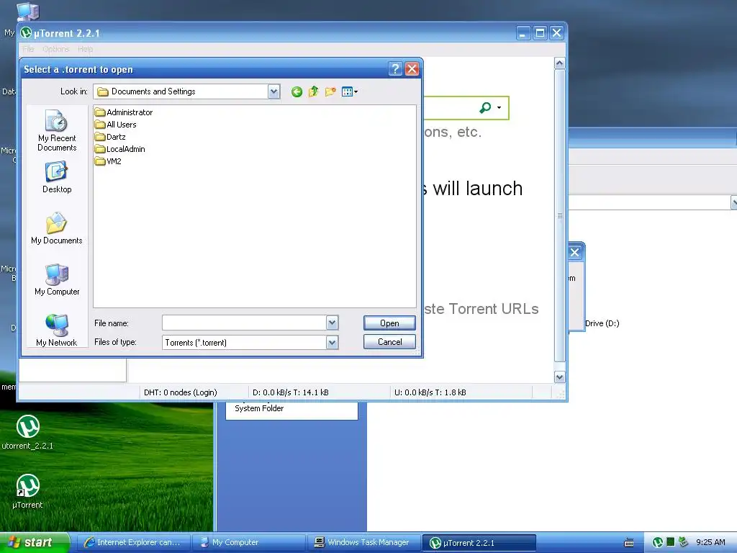Open the uTorrent Help menu
The width and height of the screenshot is (737, 553).
click(85, 49)
